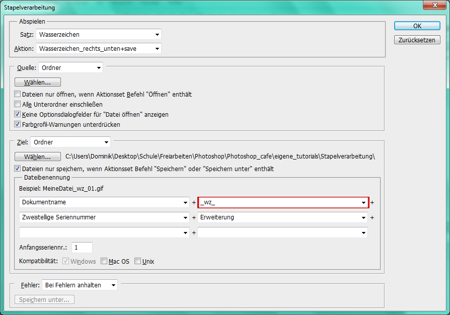Open the Dokumentname naming dropdown

pyautogui.click(x=104, y=202)
